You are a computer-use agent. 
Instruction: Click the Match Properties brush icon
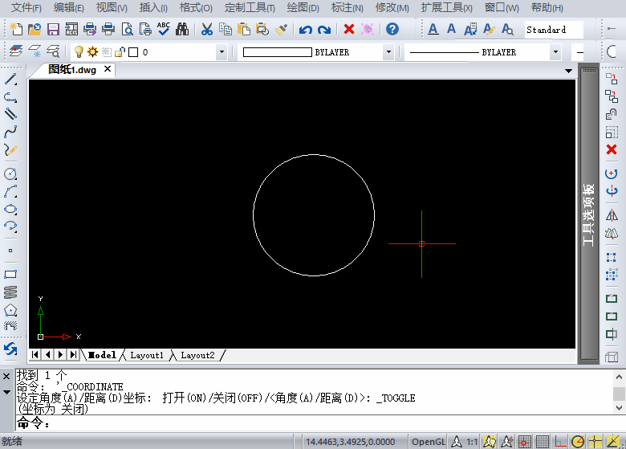click(281, 29)
